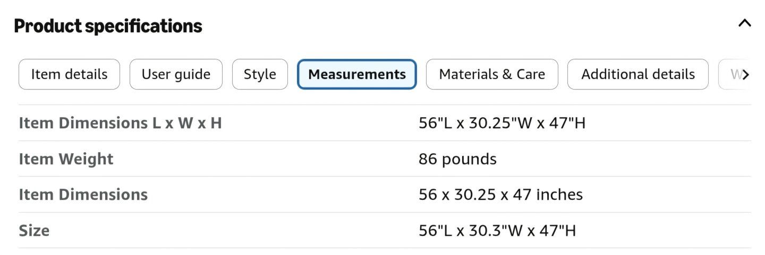Click the word guide in the User guide tab

[193, 75]
